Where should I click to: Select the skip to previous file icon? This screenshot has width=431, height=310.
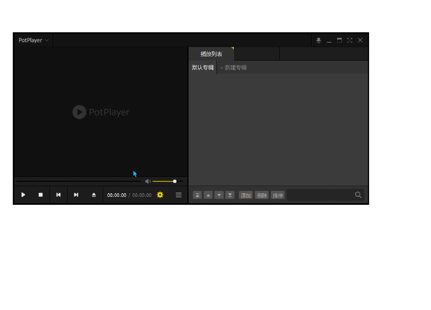coord(58,195)
